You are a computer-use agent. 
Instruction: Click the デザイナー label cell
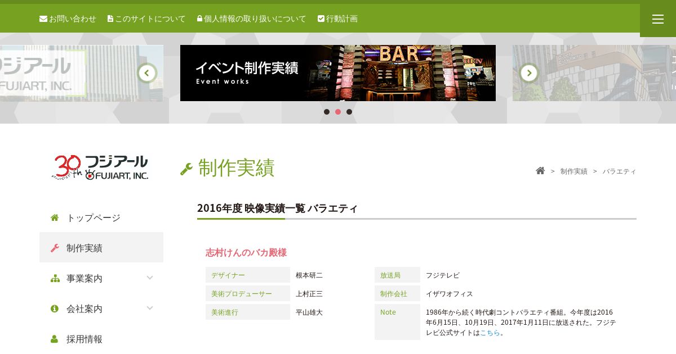[248, 275]
